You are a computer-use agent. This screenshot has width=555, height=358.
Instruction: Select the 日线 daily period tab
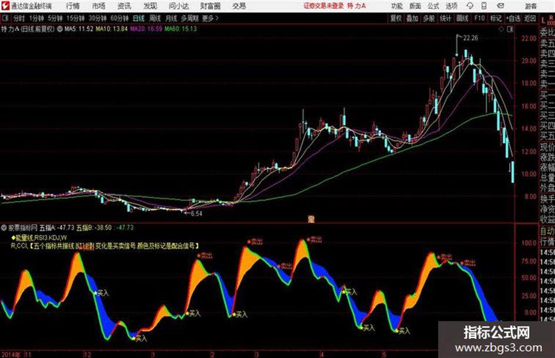tap(139, 18)
